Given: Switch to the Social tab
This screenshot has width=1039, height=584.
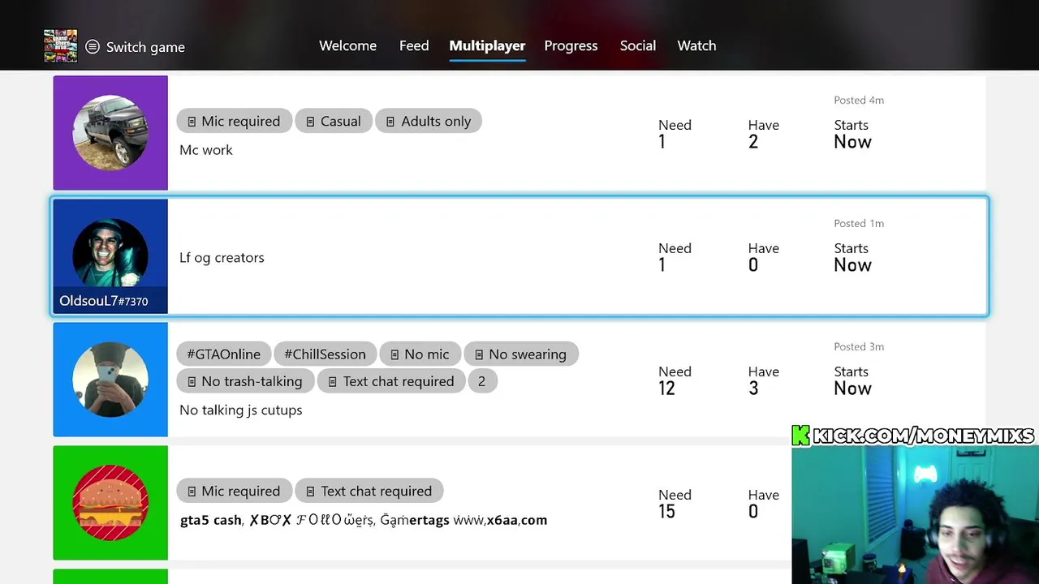Looking at the screenshot, I should pyautogui.click(x=638, y=45).
